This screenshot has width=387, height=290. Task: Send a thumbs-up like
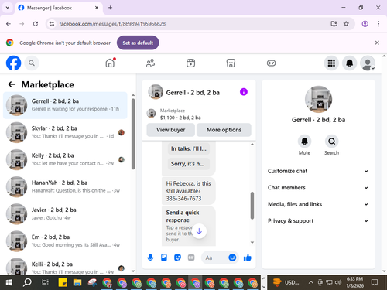tap(248, 258)
